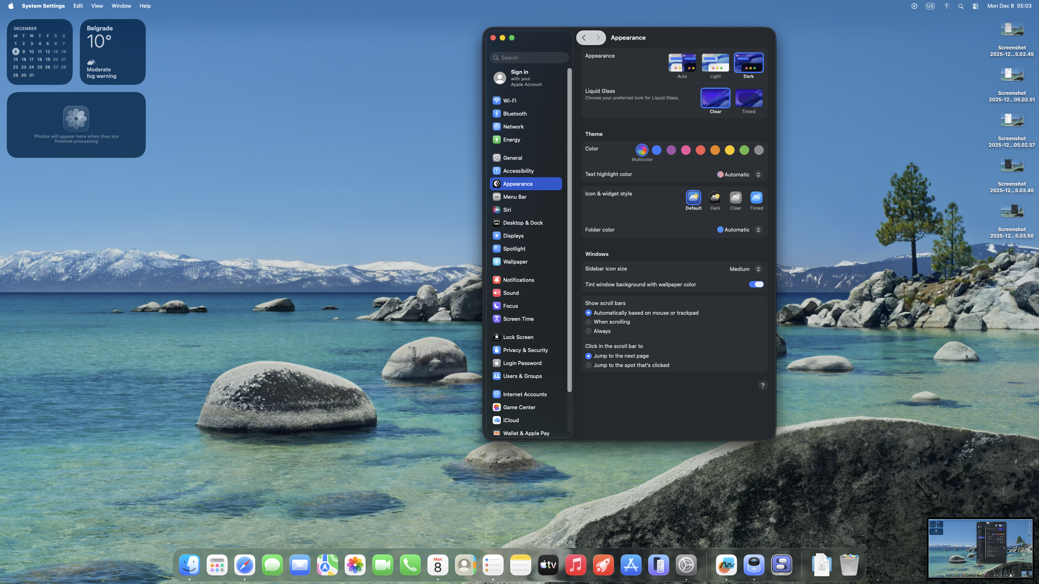Screen dimensions: 1039x584
Task: Click the back navigation arrow
Action: pyautogui.click(x=584, y=38)
